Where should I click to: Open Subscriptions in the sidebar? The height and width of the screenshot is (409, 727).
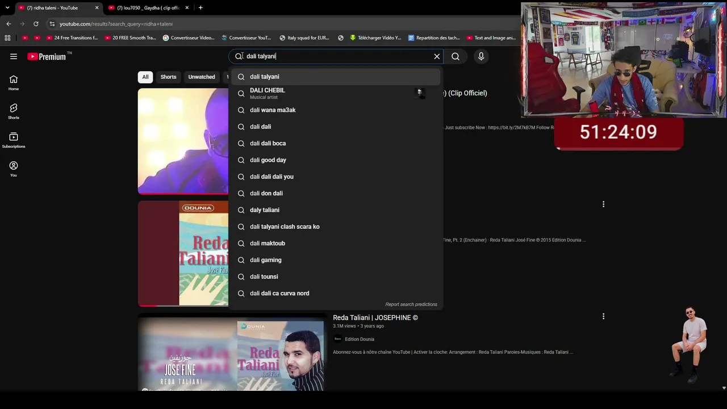click(14, 140)
